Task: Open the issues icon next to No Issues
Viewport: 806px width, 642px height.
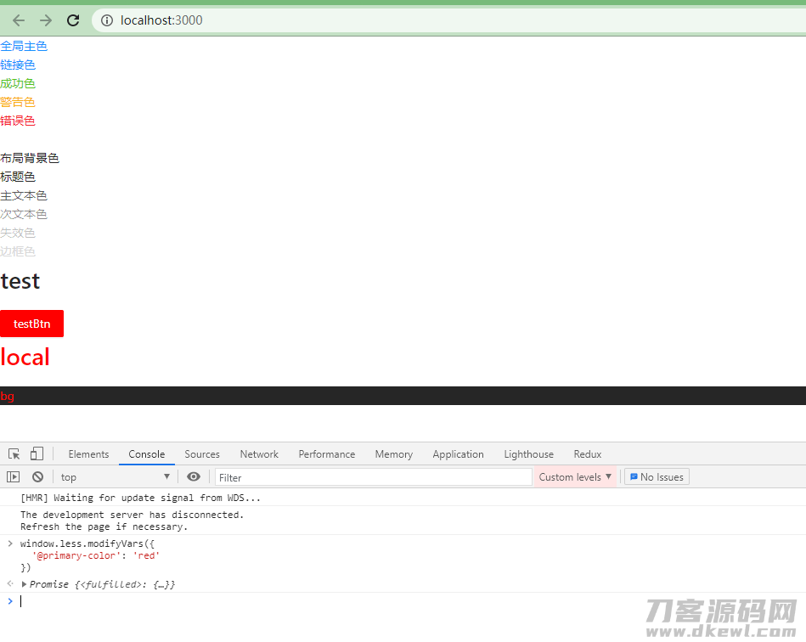Action: pyautogui.click(x=634, y=476)
